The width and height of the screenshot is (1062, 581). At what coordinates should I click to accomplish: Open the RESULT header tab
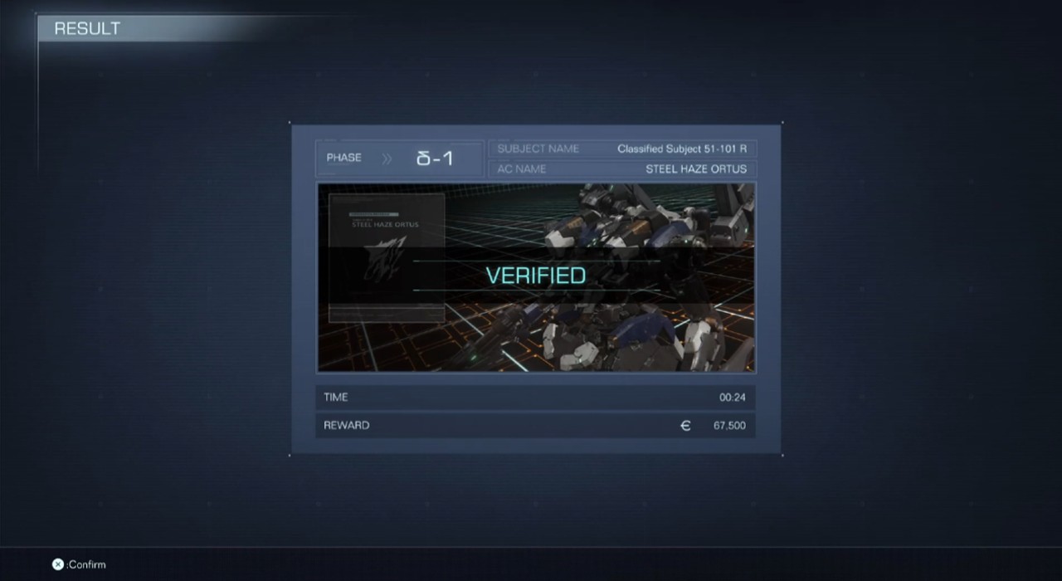coord(87,28)
